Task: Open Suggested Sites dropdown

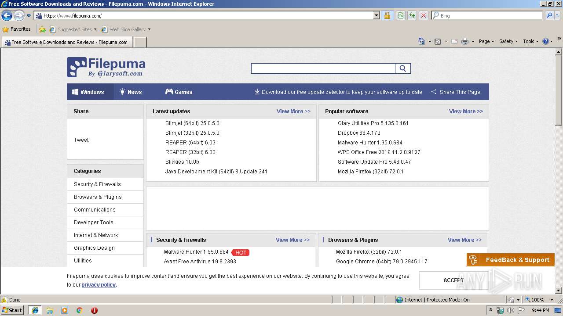Action: [x=73, y=29]
